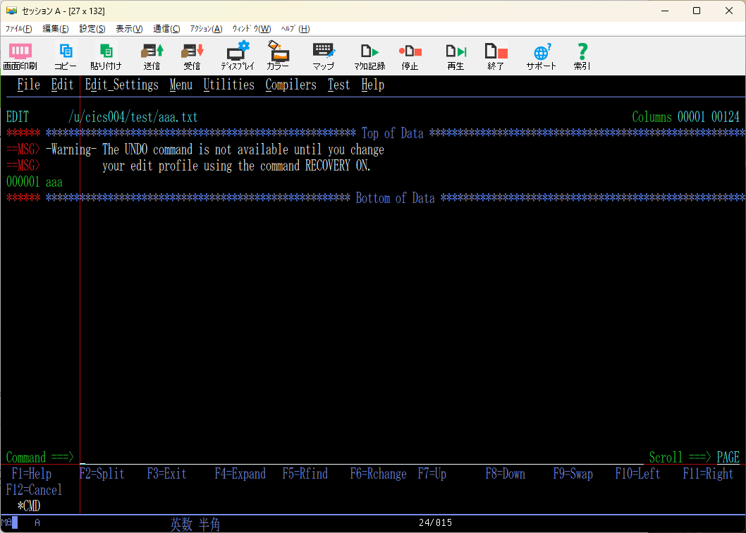This screenshot has height=533, width=746.
Task: Click the F12=Cancel function key label
Action: [34, 490]
